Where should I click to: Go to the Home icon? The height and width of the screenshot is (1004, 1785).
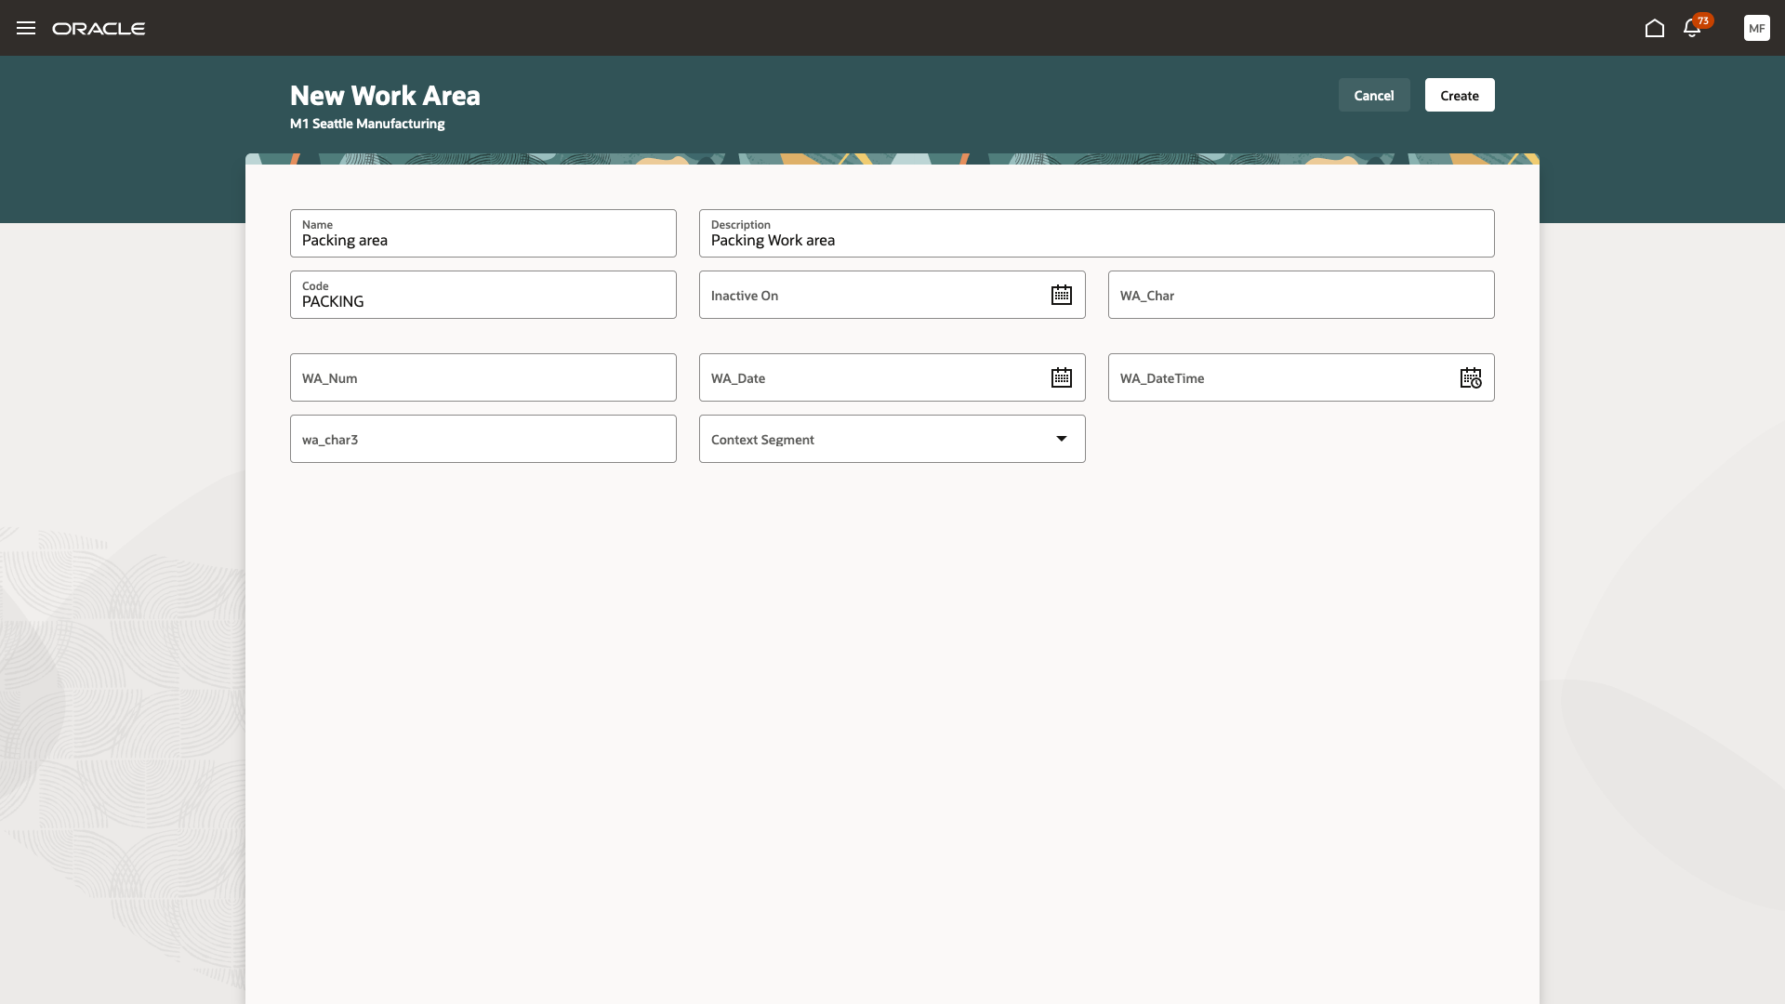[x=1654, y=28]
